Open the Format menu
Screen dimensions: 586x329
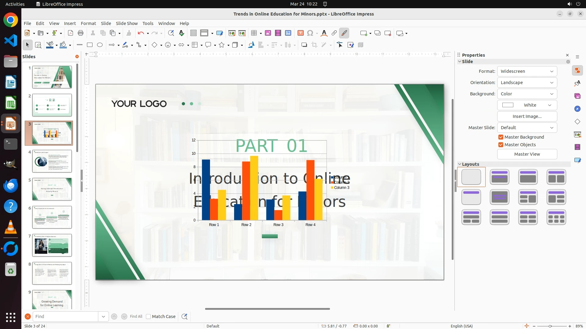pyautogui.click(x=88, y=23)
